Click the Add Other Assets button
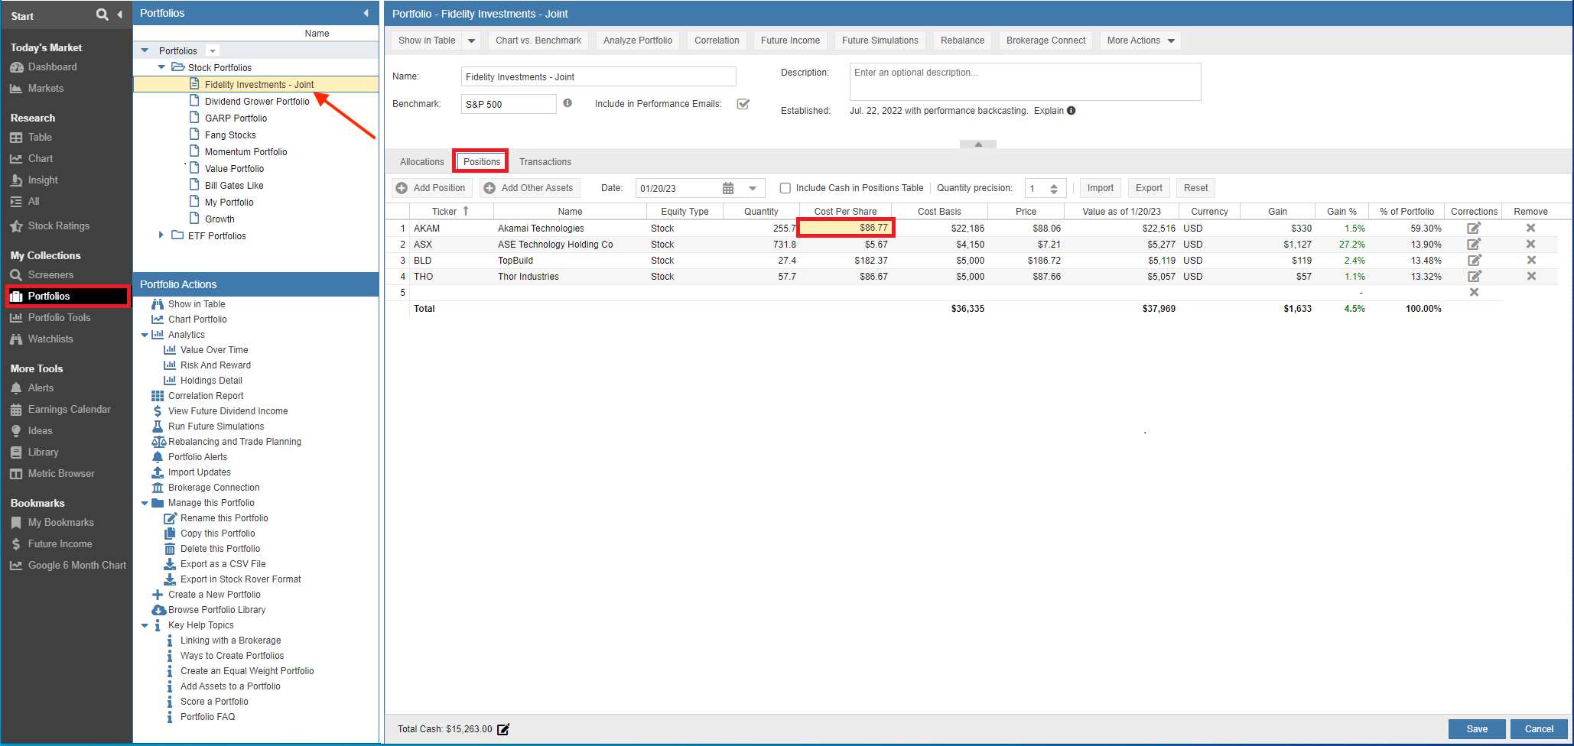The width and height of the screenshot is (1574, 746). click(x=529, y=188)
